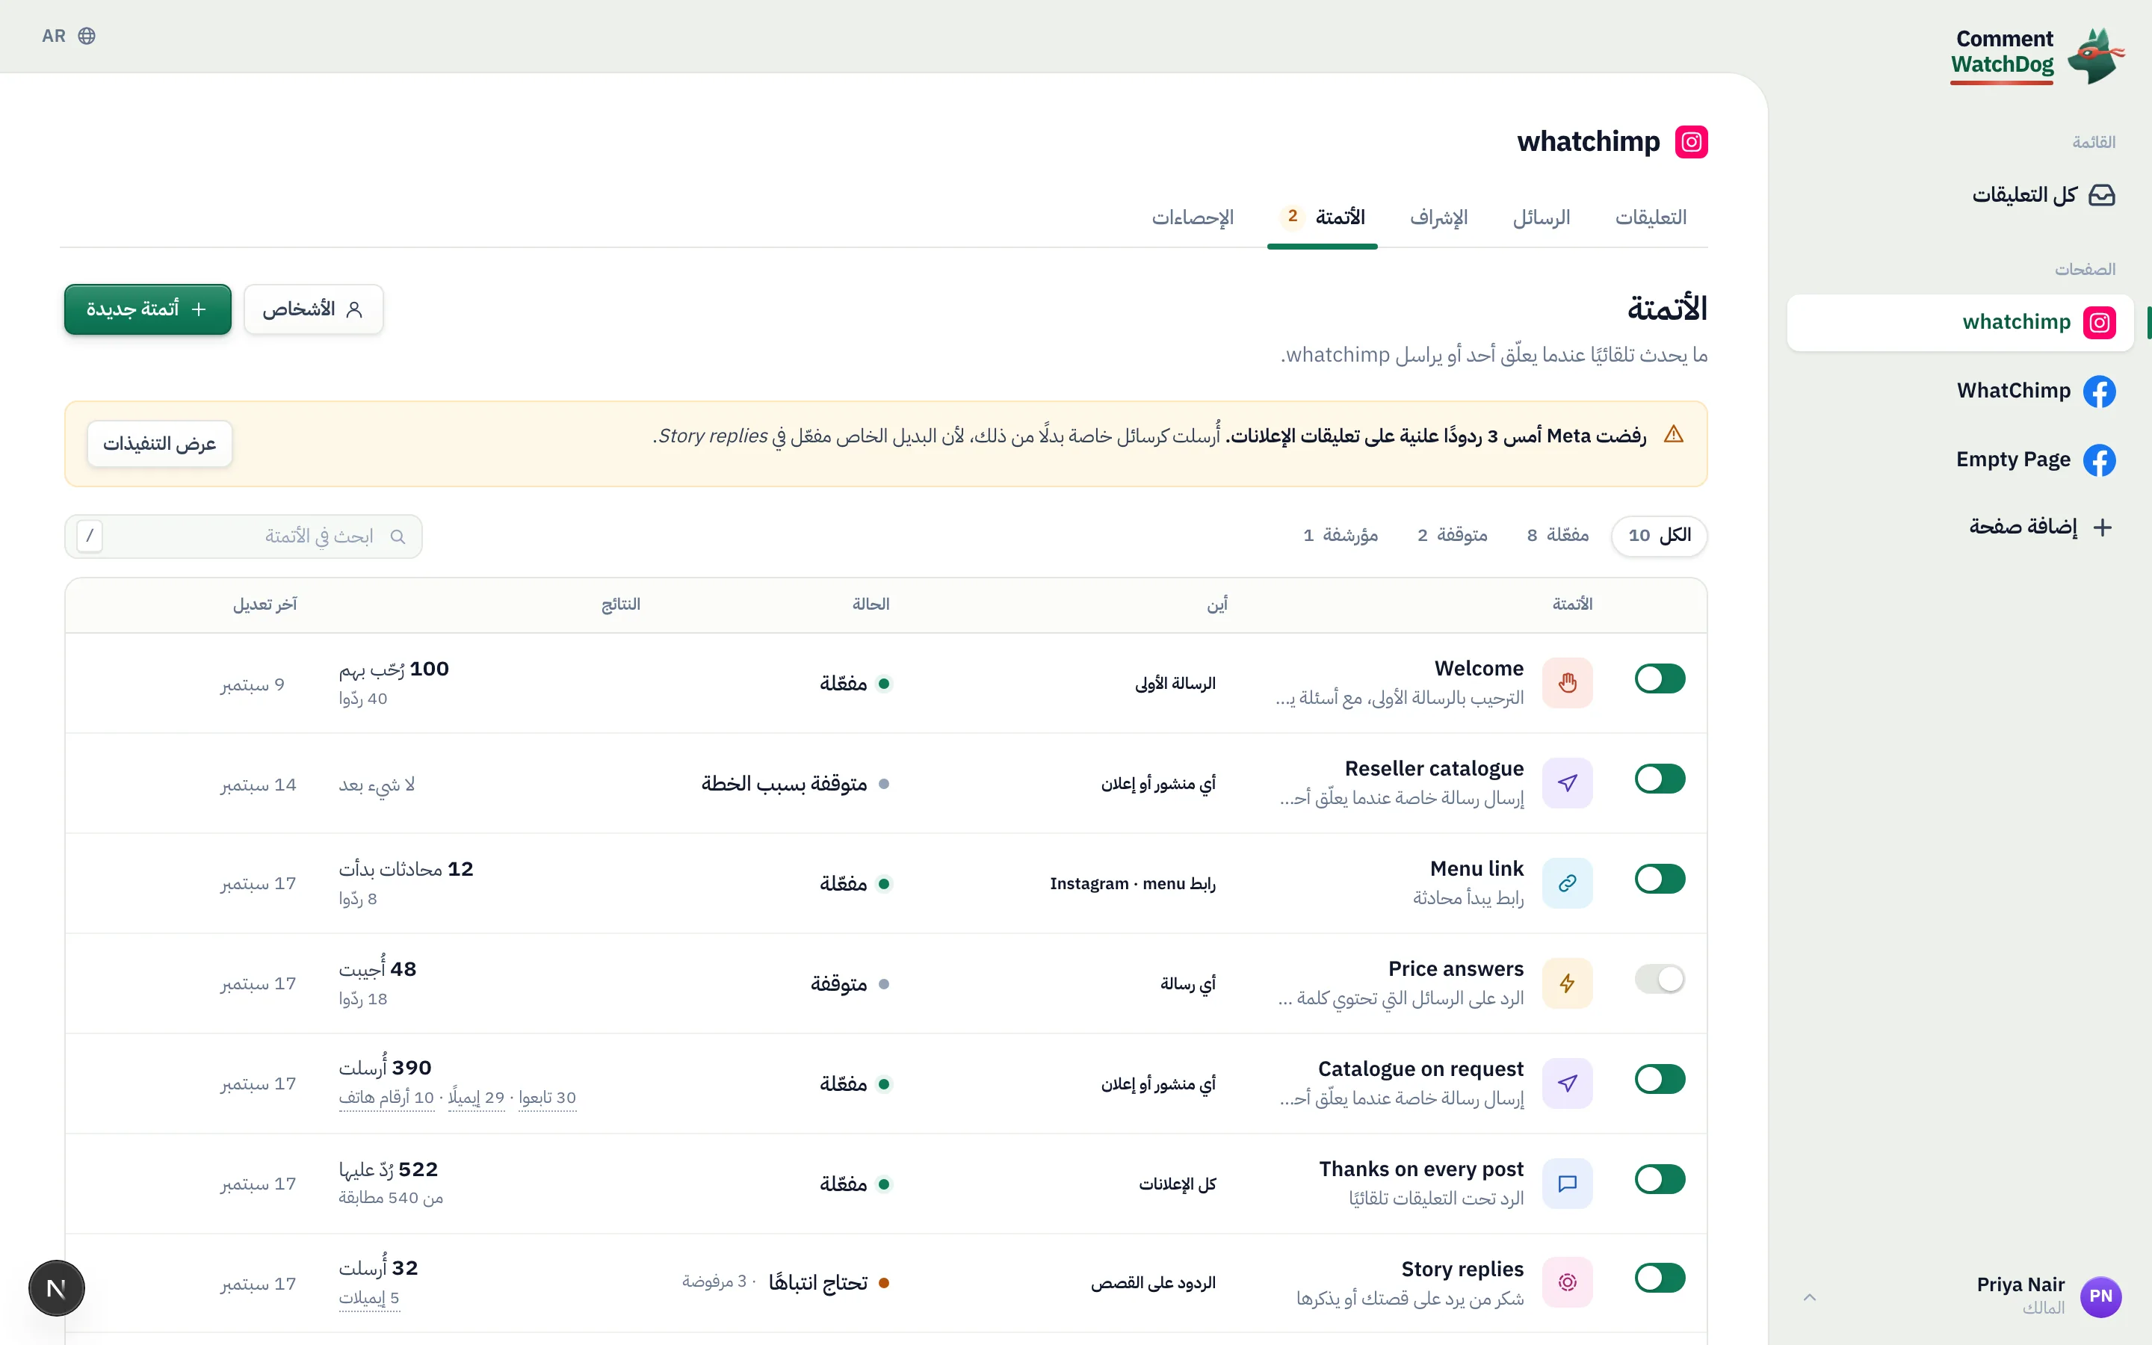
Task: Click the Price answers lightning icon
Action: pyautogui.click(x=1567, y=984)
